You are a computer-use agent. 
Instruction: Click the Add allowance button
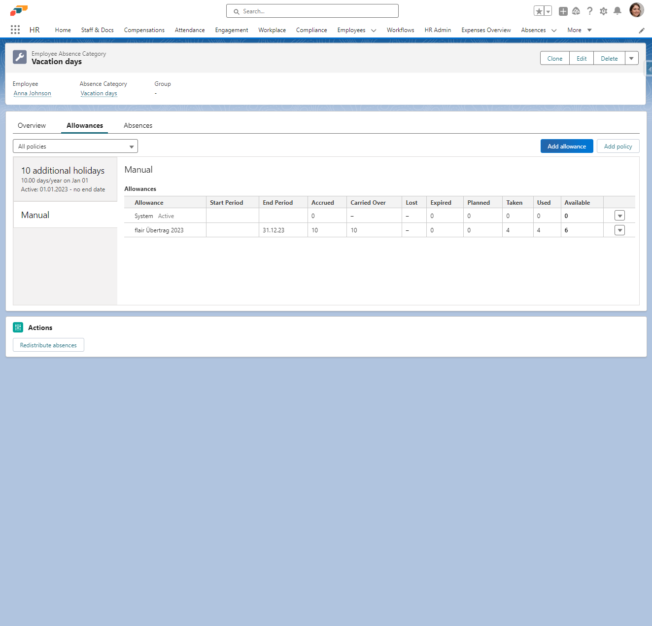[566, 147]
